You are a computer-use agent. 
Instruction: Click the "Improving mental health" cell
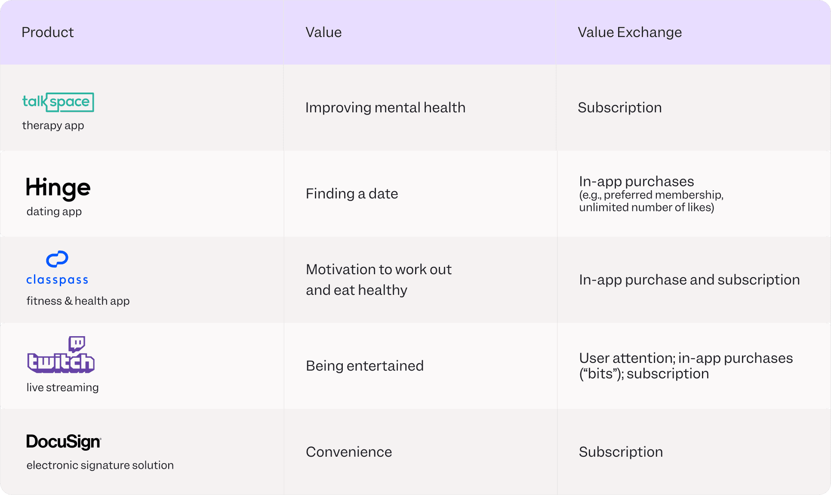click(x=385, y=108)
